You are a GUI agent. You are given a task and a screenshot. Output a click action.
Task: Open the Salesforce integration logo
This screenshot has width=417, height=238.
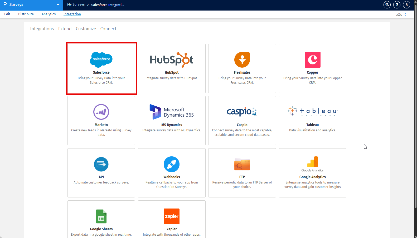(101, 60)
